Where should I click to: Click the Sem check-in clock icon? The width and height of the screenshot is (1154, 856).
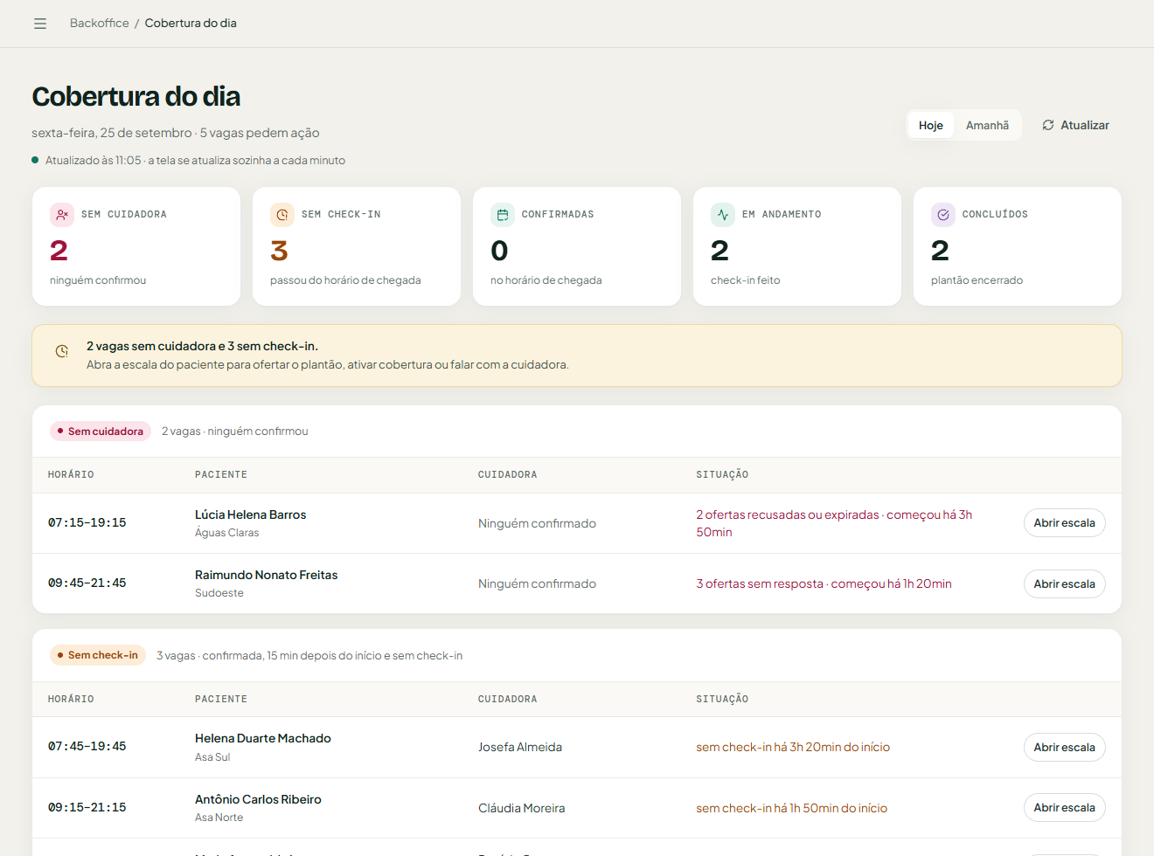[282, 214]
